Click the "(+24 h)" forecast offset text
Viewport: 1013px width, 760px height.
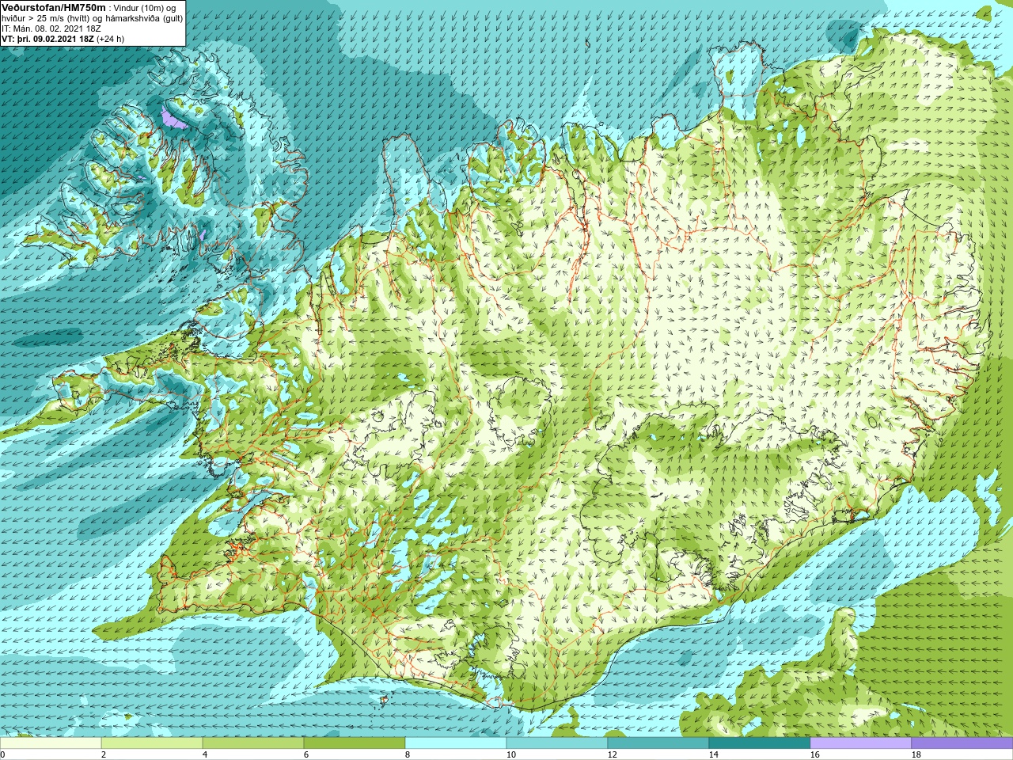click(x=110, y=39)
